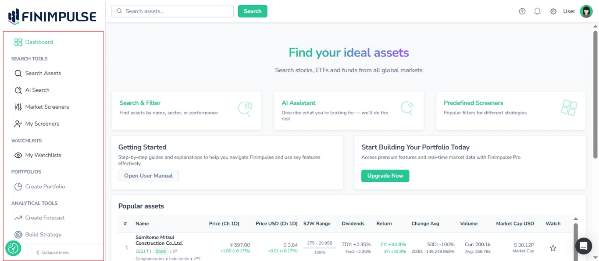The width and height of the screenshot is (599, 261).
Task: Open the chat support bubble
Action: point(583,246)
